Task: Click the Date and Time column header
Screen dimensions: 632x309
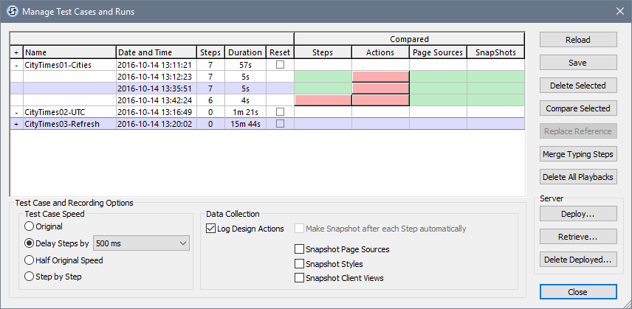Action: pos(156,53)
